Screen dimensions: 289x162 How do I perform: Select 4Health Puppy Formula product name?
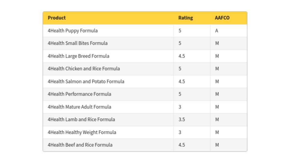pyautogui.click(x=73, y=31)
